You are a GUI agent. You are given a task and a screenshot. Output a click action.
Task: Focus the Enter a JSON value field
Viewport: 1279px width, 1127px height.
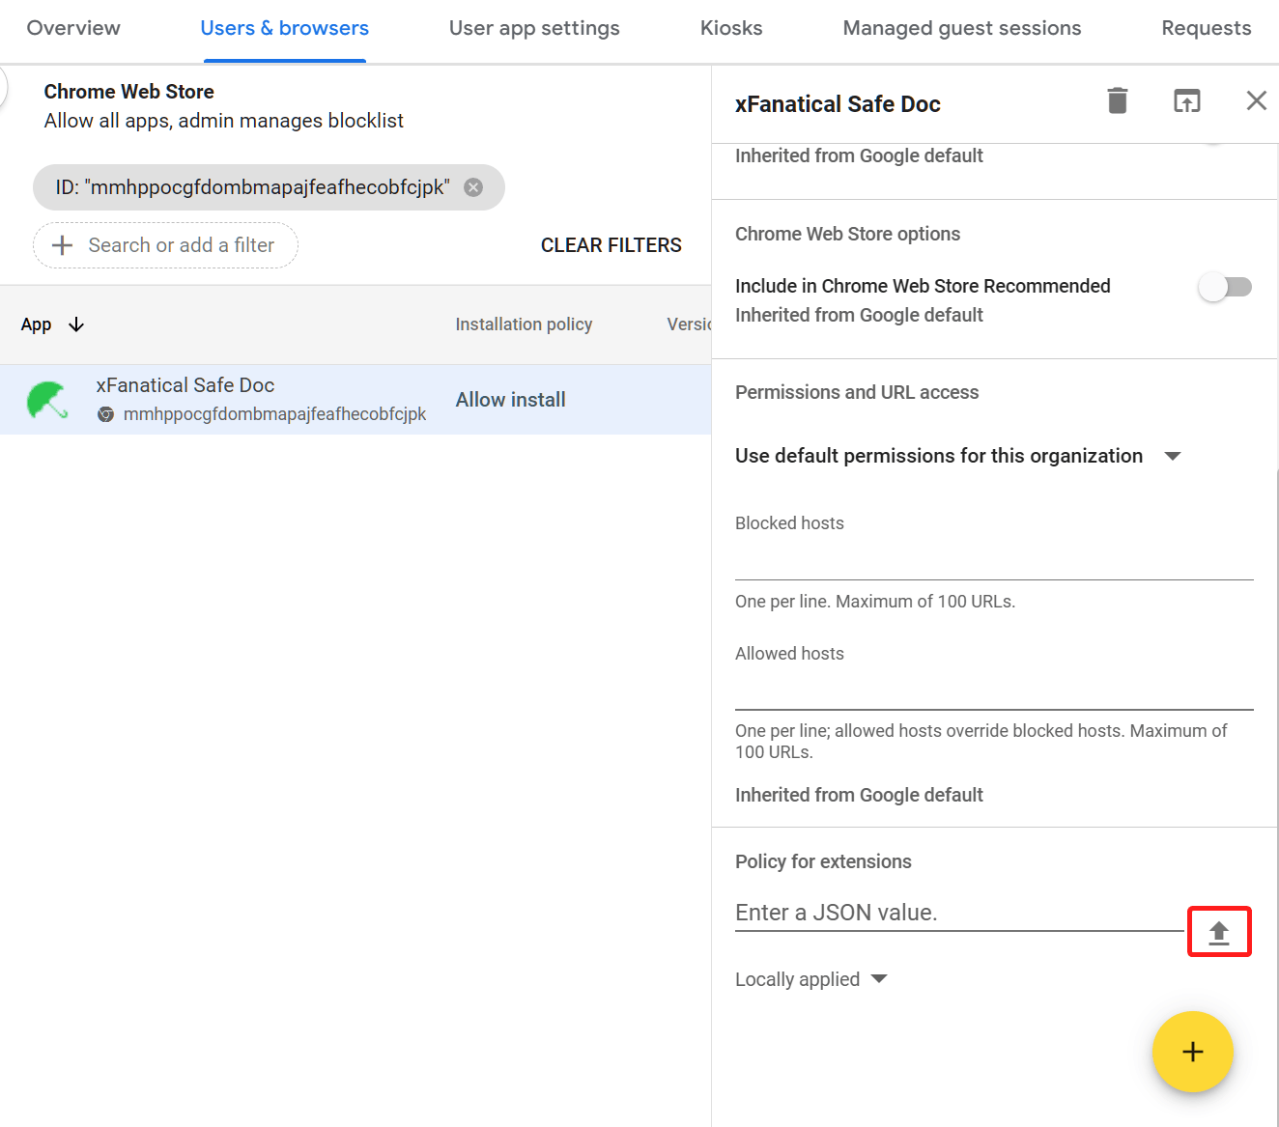(958, 913)
